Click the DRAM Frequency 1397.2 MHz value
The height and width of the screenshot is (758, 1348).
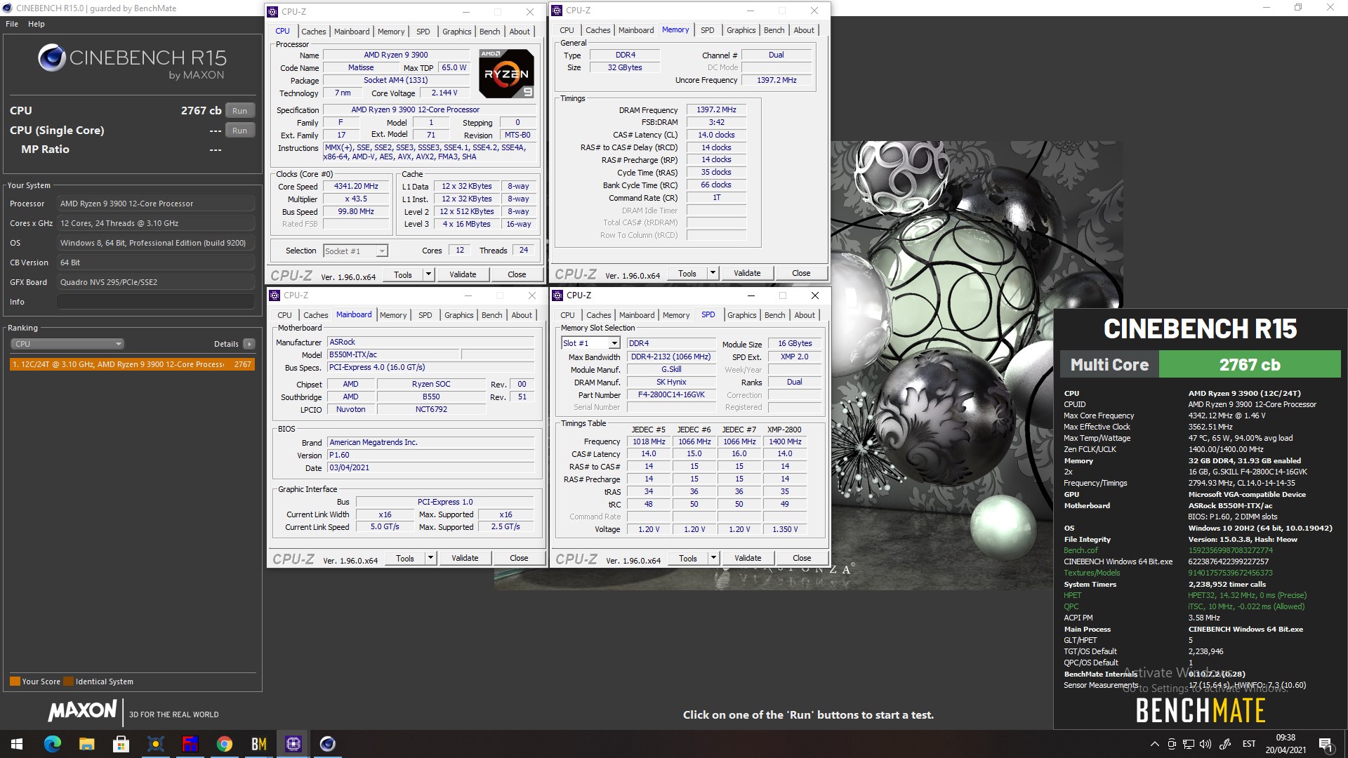(716, 110)
